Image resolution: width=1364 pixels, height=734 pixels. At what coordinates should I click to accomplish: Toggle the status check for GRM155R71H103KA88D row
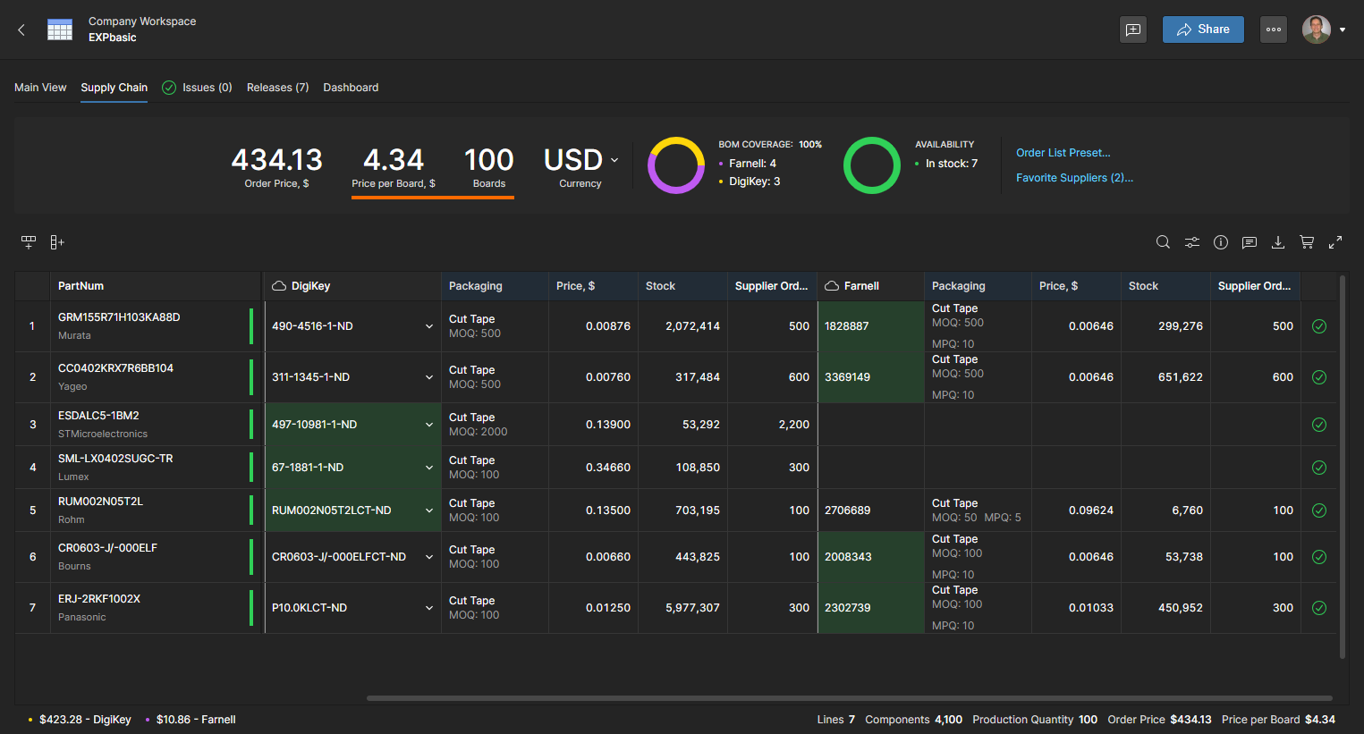tap(1319, 326)
